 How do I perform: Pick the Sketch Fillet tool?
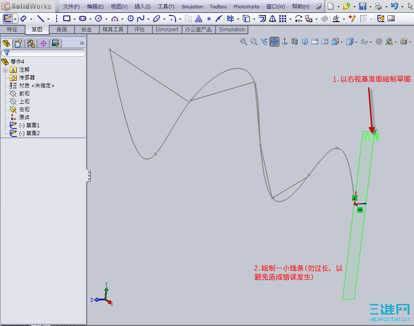coord(172,19)
